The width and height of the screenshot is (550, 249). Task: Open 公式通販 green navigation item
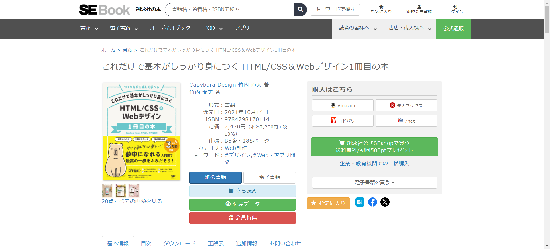click(453, 29)
